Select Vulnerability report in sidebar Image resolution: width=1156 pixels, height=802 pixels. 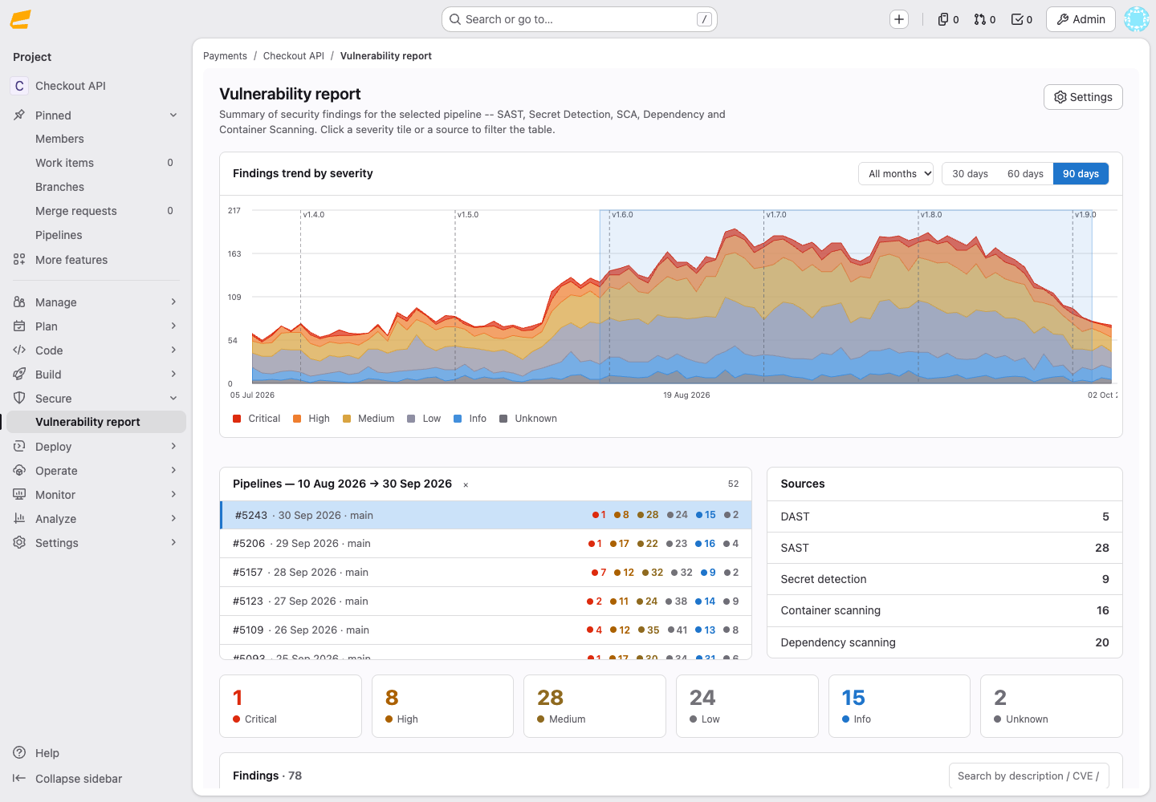coord(96,422)
